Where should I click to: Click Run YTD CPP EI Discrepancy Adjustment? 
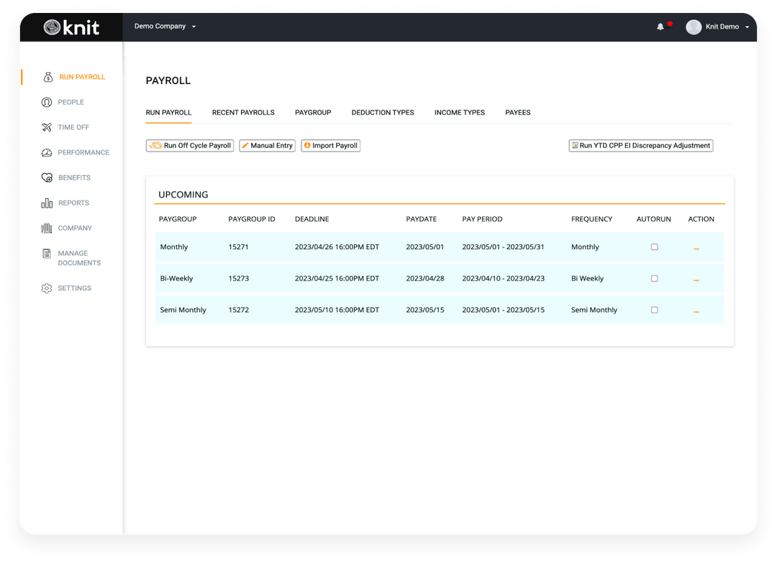coord(640,146)
